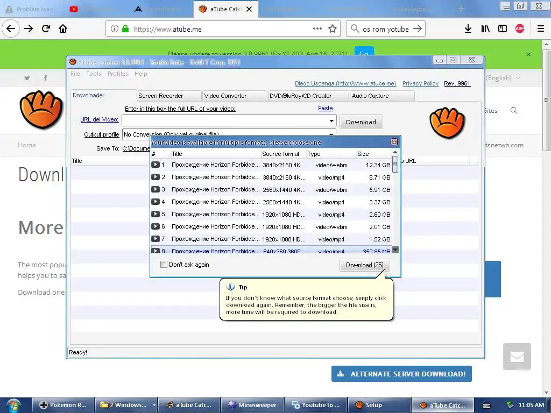Reload the atube.me page
The height and width of the screenshot is (413, 551).
click(46, 29)
